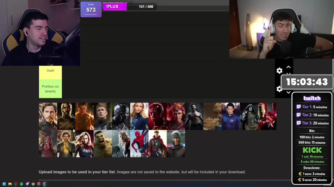This screenshot has width=334, height=187.
Task: Click the 15:03:43 countdown timer
Action: click(x=307, y=82)
